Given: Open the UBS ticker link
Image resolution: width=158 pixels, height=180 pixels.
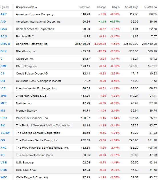Looking at the screenshot, I should point(4,170).
